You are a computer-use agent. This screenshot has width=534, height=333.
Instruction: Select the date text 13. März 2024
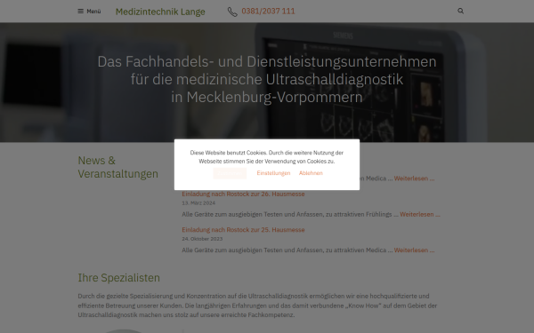click(198, 203)
